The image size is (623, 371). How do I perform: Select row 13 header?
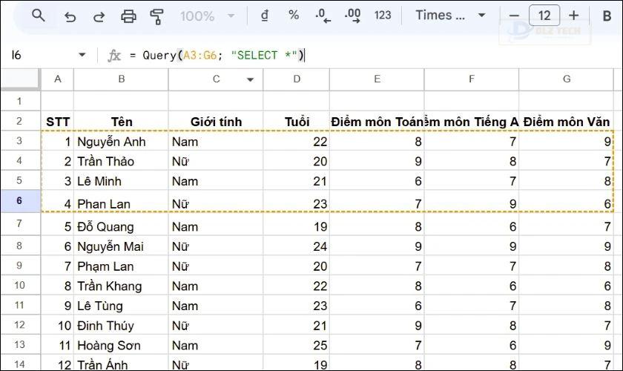(19, 344)
